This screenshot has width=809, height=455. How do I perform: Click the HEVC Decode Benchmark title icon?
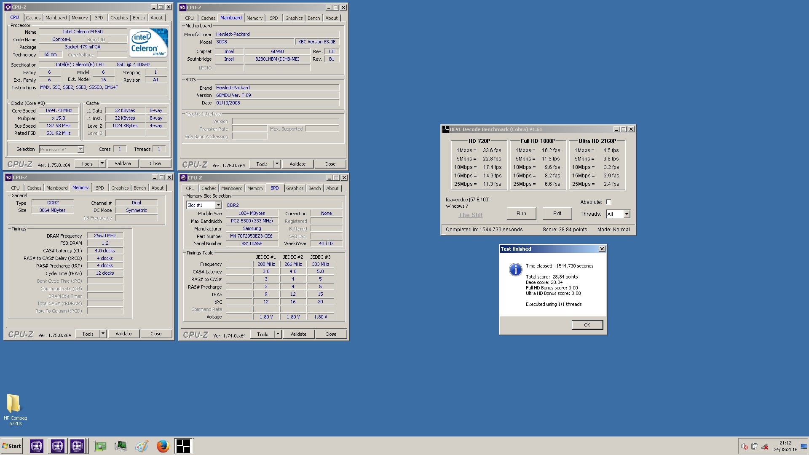[445, 129]
